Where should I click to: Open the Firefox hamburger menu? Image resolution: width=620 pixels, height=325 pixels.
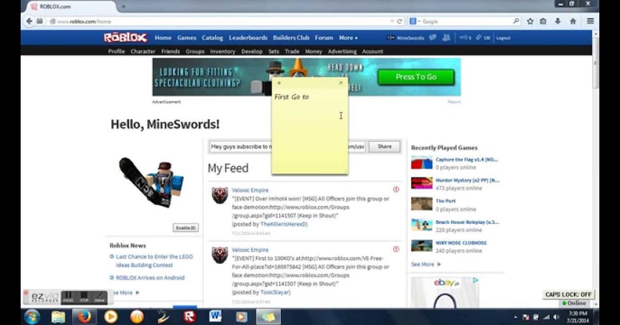click(591, 22)
